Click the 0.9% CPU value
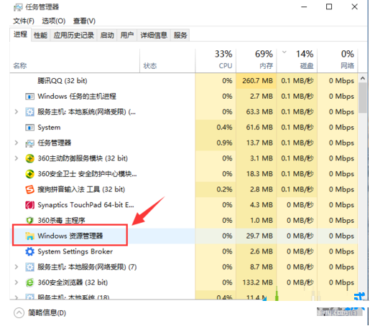Image resolution: width=370 pixels, height=326 pixels. (224, 143)
